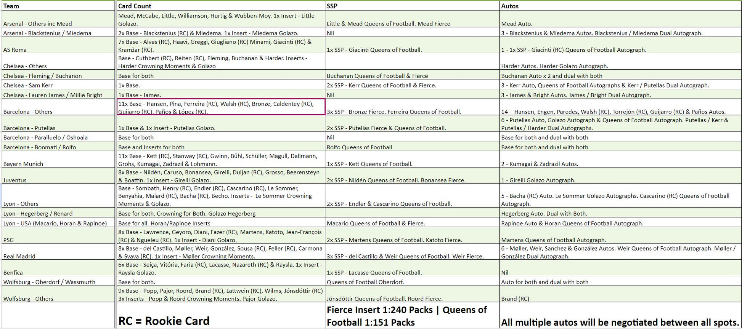Click the "Bayern Munich" team cell
This screenshot has height=329, width=742.
click(x=58, y=160)
